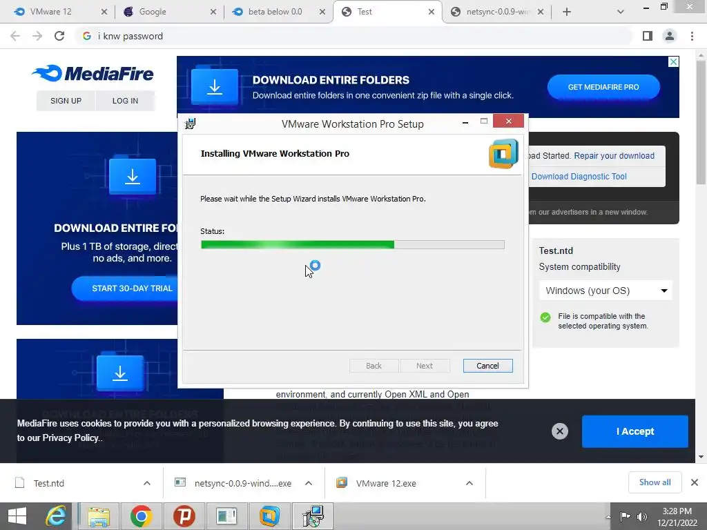Minimize the VMware setup window

[465, 121]
